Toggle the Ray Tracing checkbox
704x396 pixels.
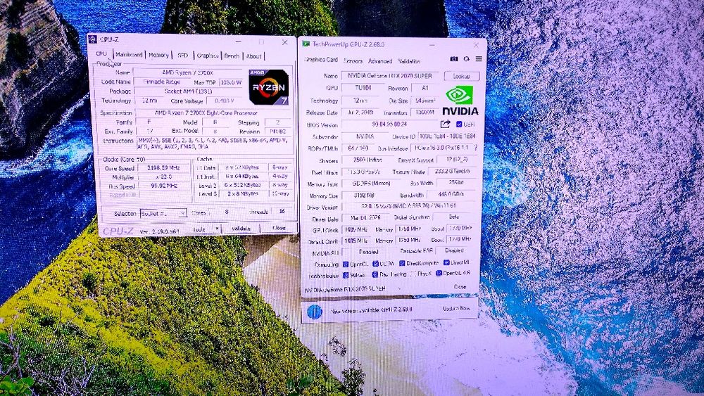(x=375, y=274)
